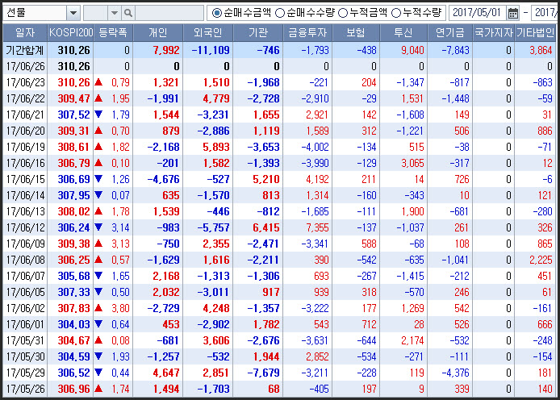
Task: Click 3,864 기타법인 total cell
Action: (541, 50)
